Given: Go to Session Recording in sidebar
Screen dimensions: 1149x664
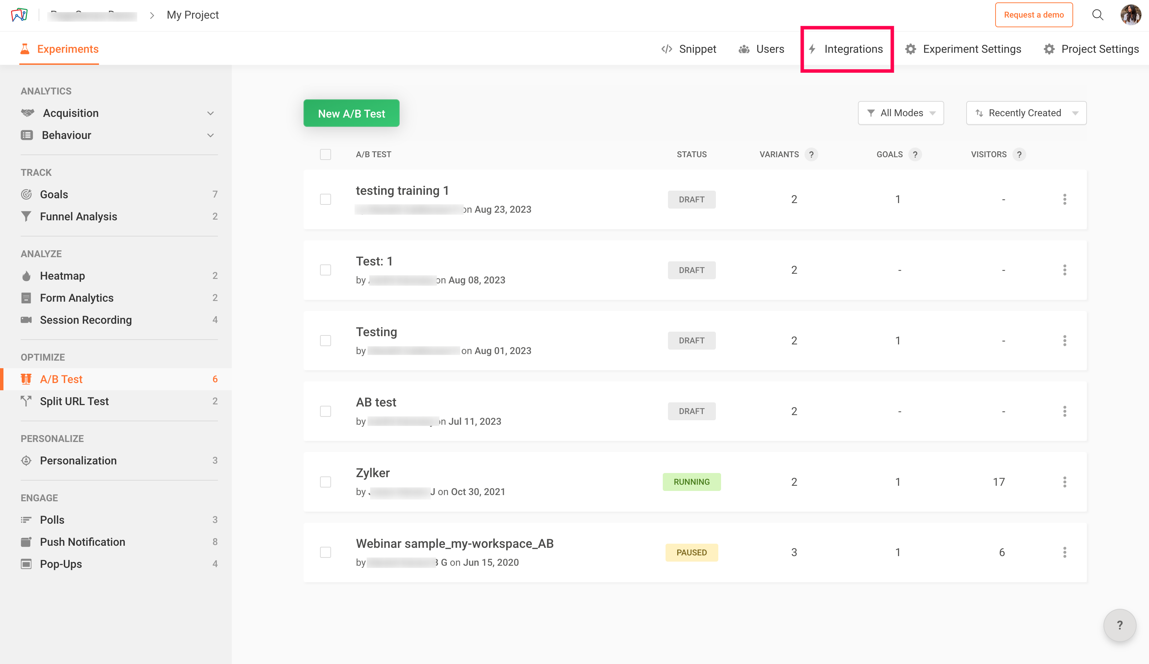Looking at the screenshot, I should click(86, 320).
